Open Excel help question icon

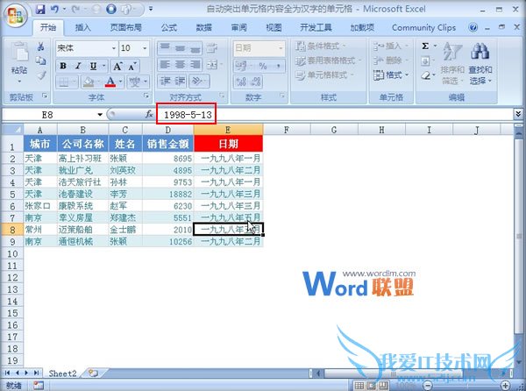[473, 27]
